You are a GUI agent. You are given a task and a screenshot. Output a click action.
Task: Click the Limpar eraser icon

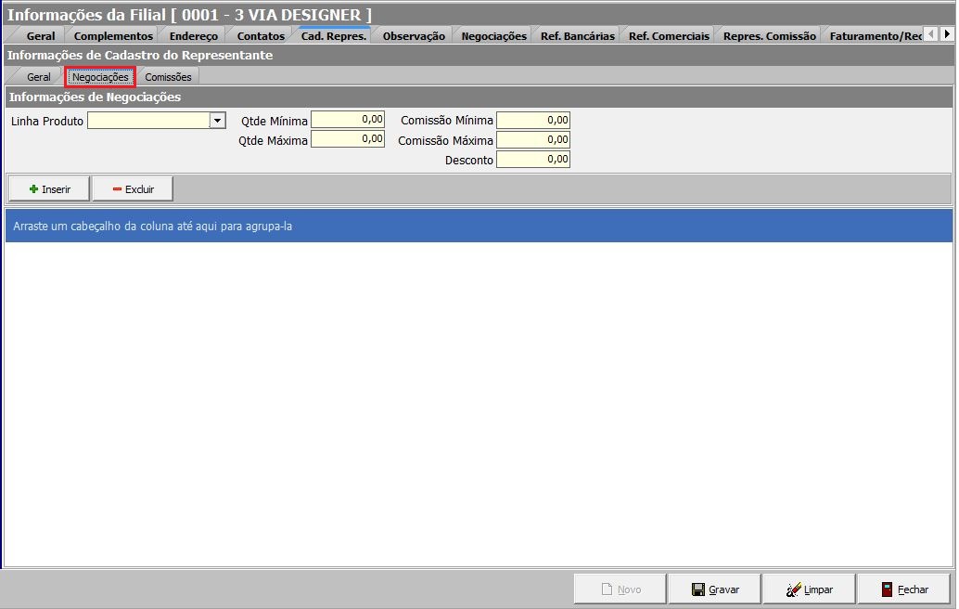[794, 590]
